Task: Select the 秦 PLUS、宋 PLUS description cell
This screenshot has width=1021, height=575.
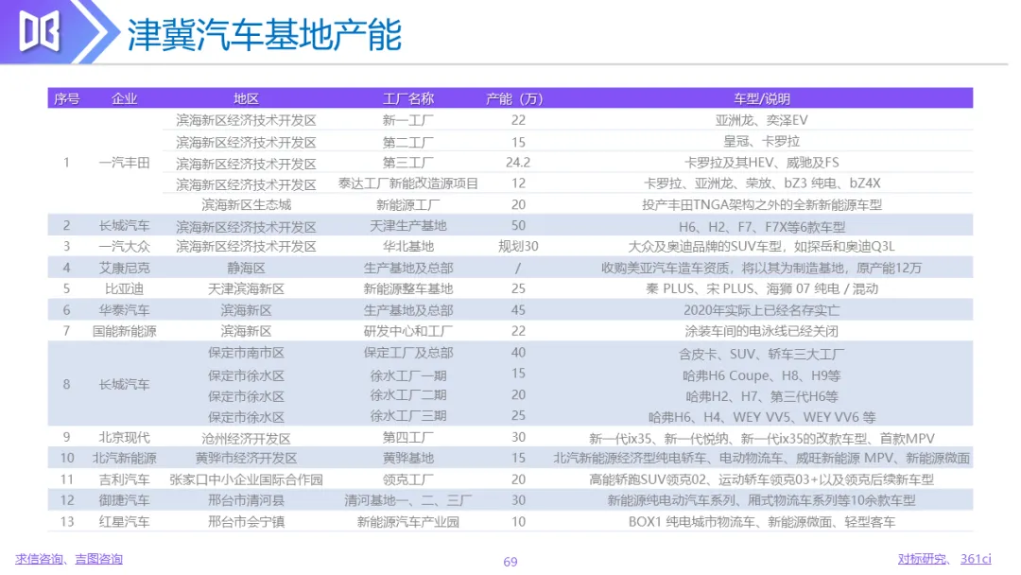Action: (x=761, y=288)
